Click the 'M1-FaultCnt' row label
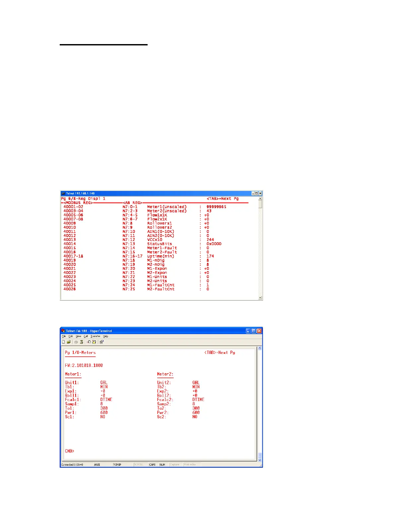 [x=161, y=285]
